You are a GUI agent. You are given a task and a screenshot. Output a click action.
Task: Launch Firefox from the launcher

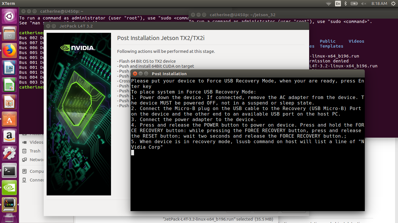10,51
